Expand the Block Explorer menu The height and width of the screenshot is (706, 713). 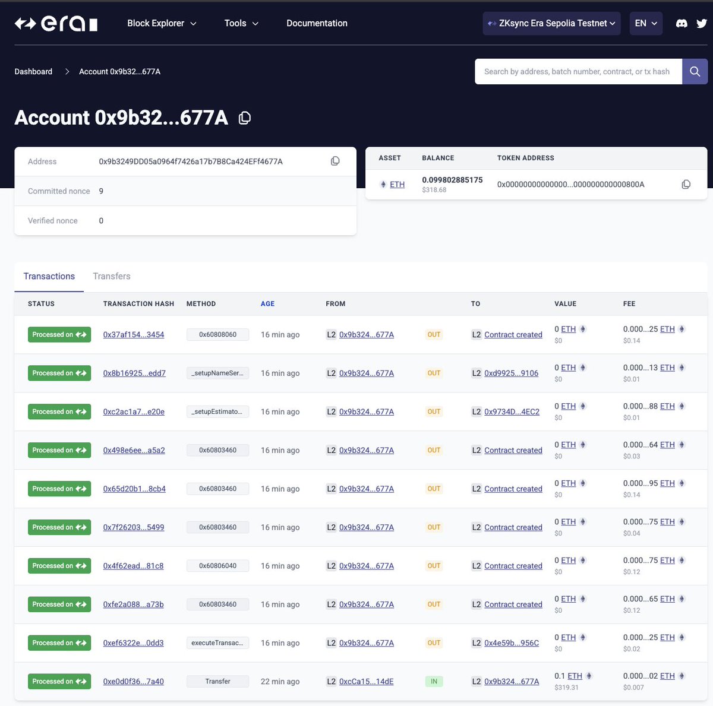point(162,23)
